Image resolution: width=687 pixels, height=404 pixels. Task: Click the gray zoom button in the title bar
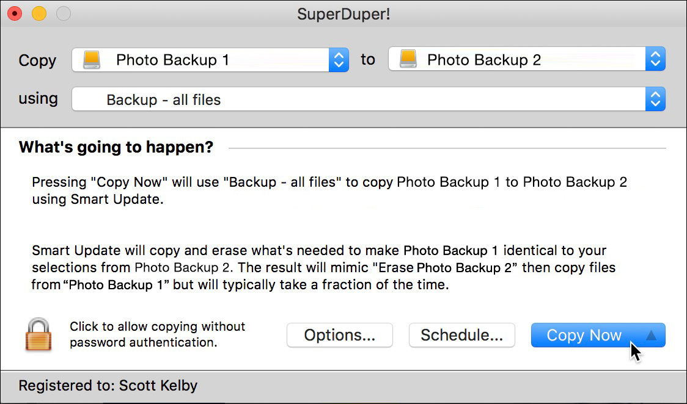pos(63,12)
